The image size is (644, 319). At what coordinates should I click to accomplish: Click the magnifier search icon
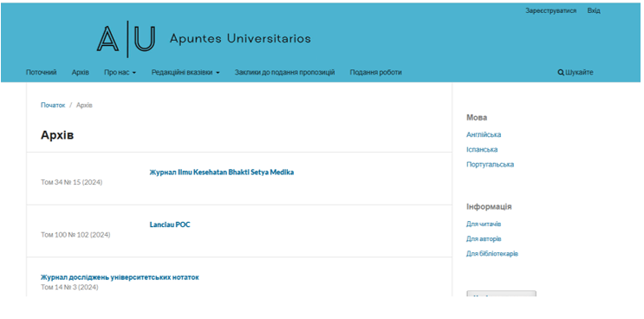click(x=560, y=73)
